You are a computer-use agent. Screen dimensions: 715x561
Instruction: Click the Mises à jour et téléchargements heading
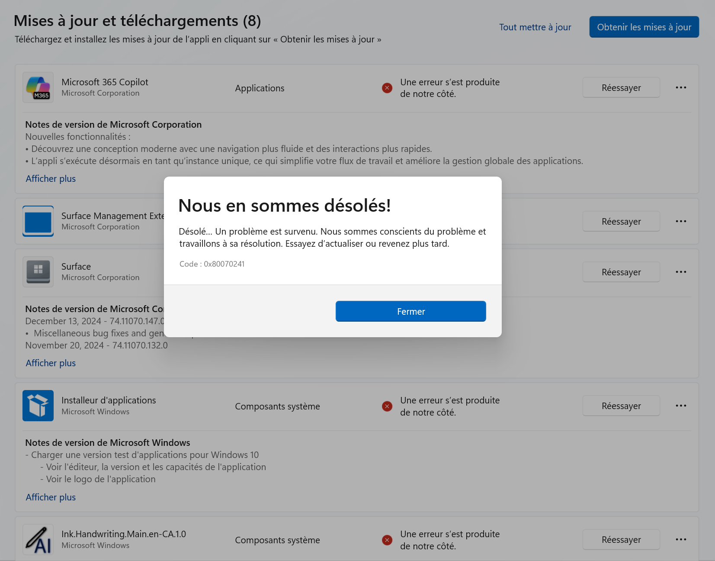point(138,21)
